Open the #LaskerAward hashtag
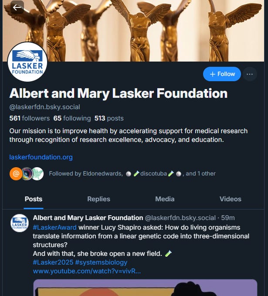 coord(54,227)
